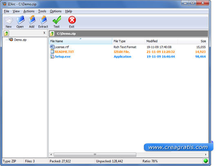This screenshot has width=216, height=166.
Task: Minimize the IZArc window
Action: (x=185, y=3)
